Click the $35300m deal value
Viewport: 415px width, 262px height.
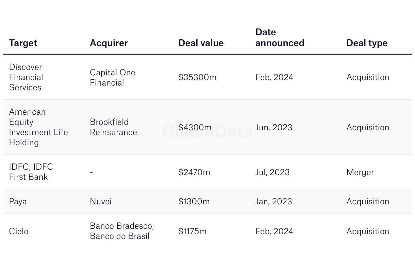(197, 77)
